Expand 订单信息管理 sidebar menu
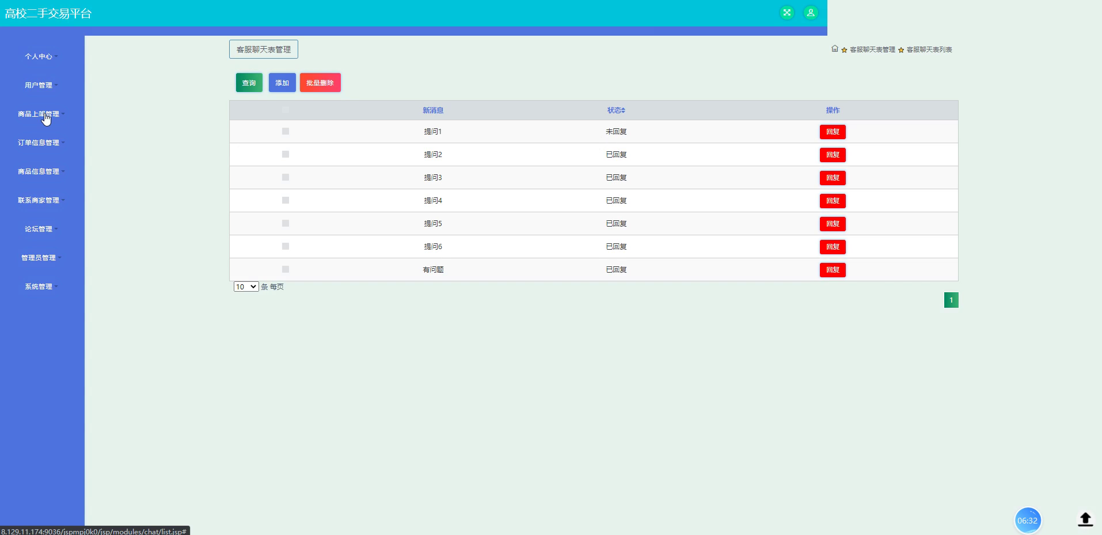The width and height of the screenshot is (1102, 535). click(x=41, y=143)
